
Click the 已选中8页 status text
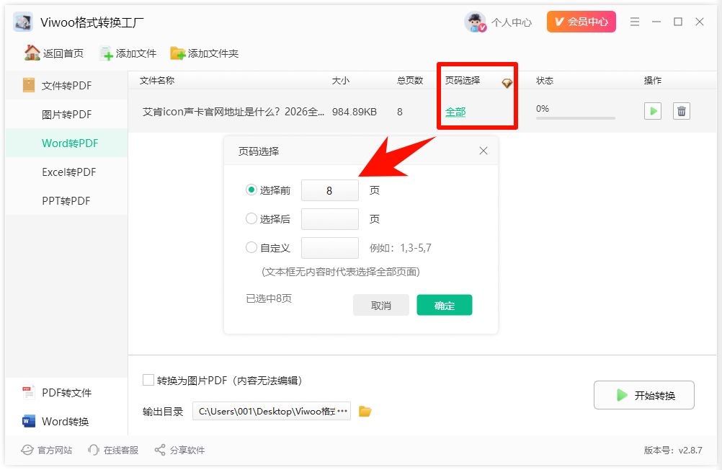pyautogui.click(x=269, y=298)
